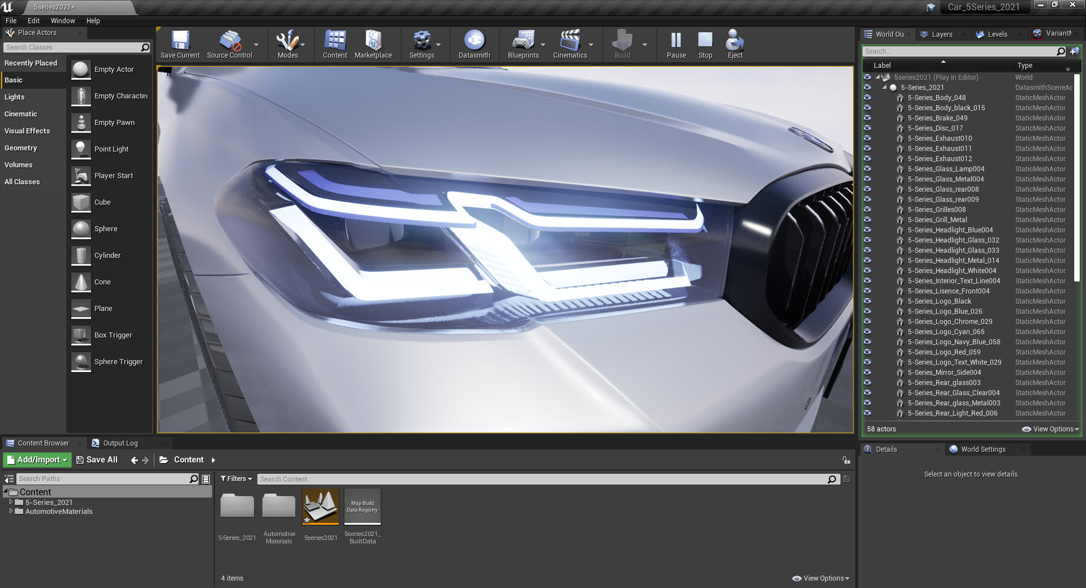
Task: Select the Empty Actor icon
Action: 81,69
